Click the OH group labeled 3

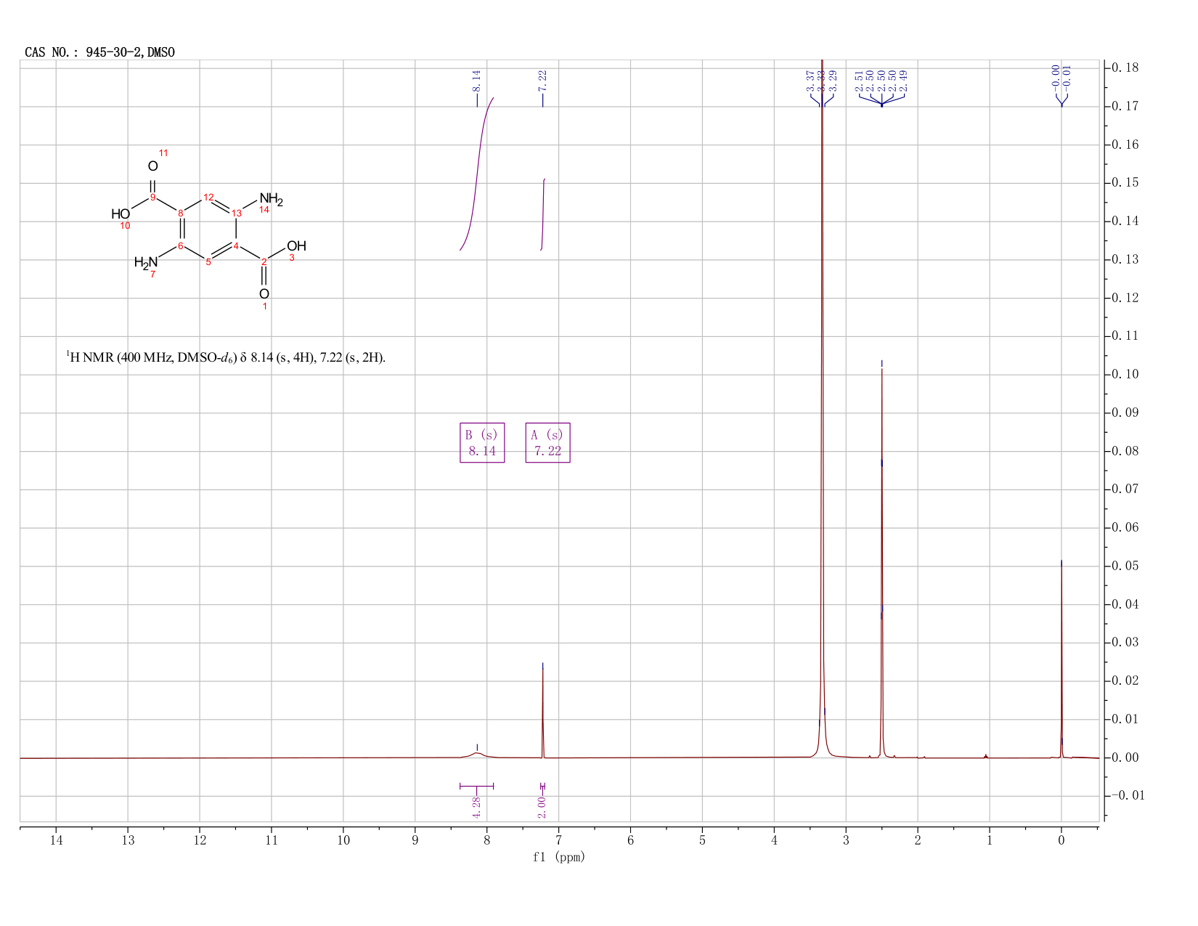pyautogui.click(x=296, y=246)
